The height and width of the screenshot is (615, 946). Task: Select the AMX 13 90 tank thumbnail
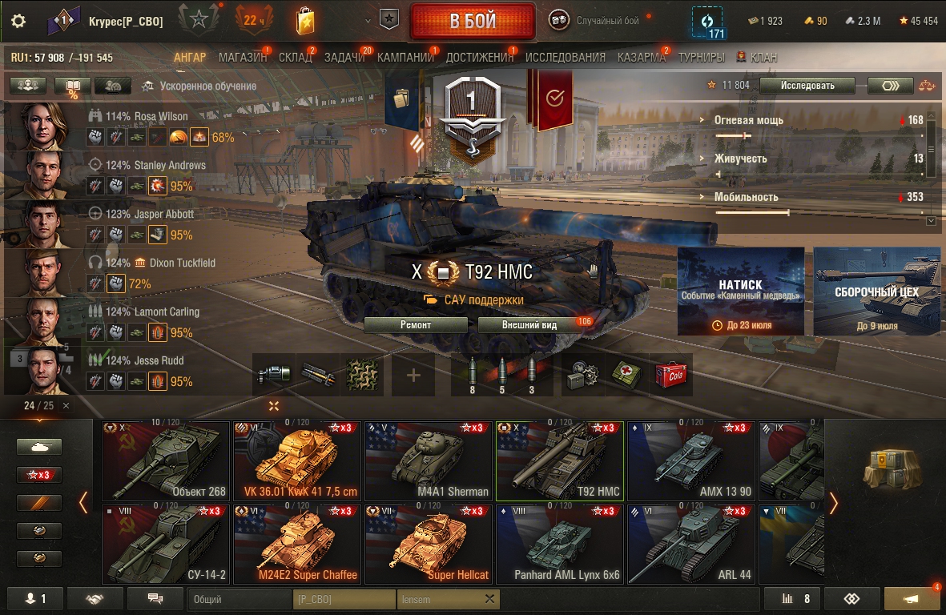point(691,461)
